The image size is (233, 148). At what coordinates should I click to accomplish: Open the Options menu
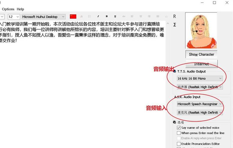(x=8, y=9)
